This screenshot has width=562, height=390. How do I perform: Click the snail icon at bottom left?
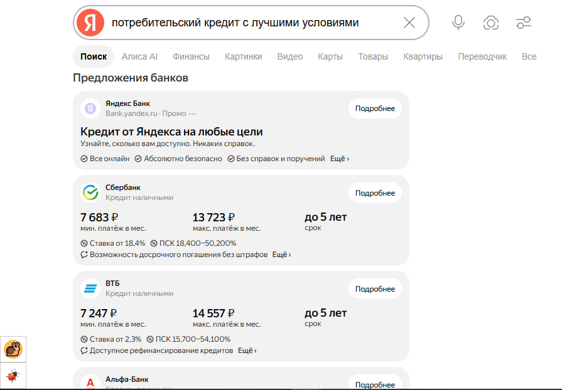click(13, 349)
